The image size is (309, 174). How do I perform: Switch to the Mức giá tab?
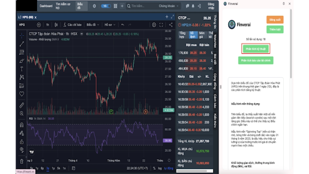[x=202, y=35]
